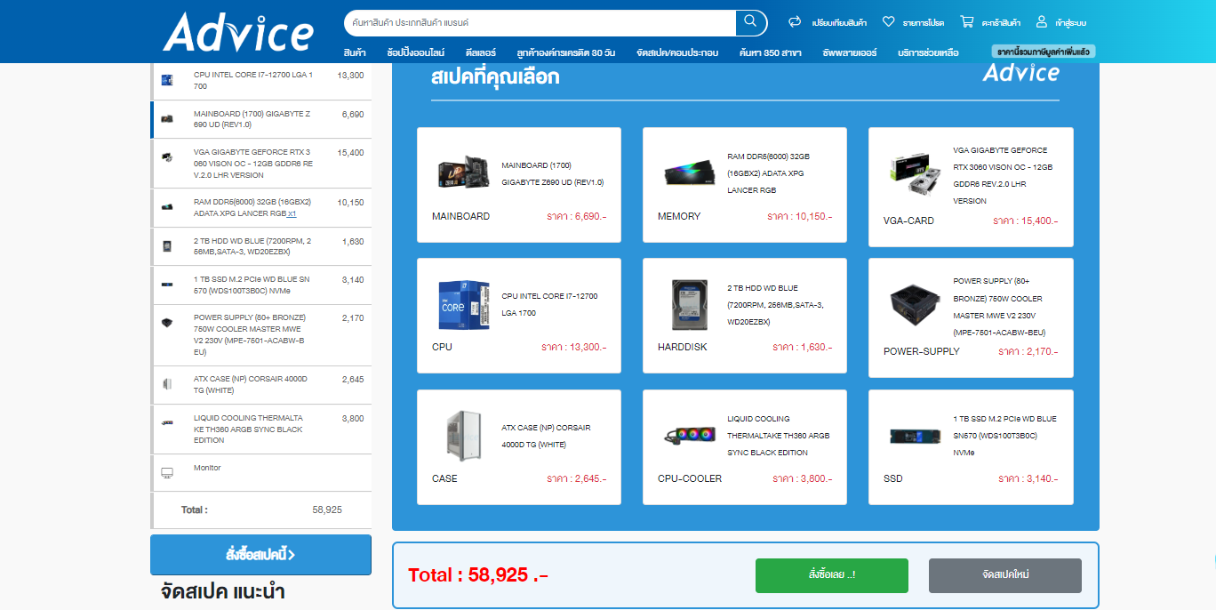This screenshot has width=1216, height=610.
Task: Open ดีลเลอร์ menu item
Action: point(480,52)
